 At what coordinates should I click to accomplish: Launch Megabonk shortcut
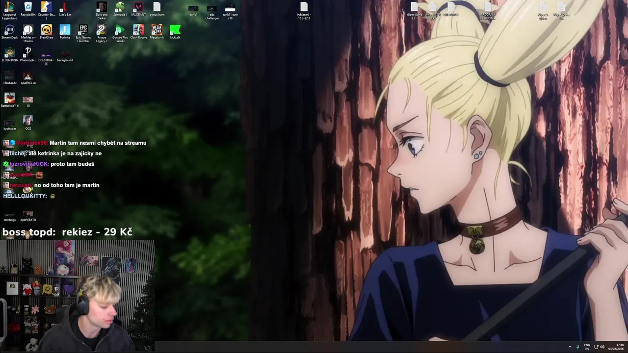click(157, 32)
